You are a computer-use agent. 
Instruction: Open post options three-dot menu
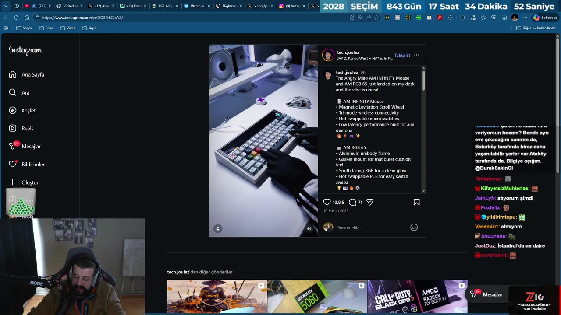[416, 55]
